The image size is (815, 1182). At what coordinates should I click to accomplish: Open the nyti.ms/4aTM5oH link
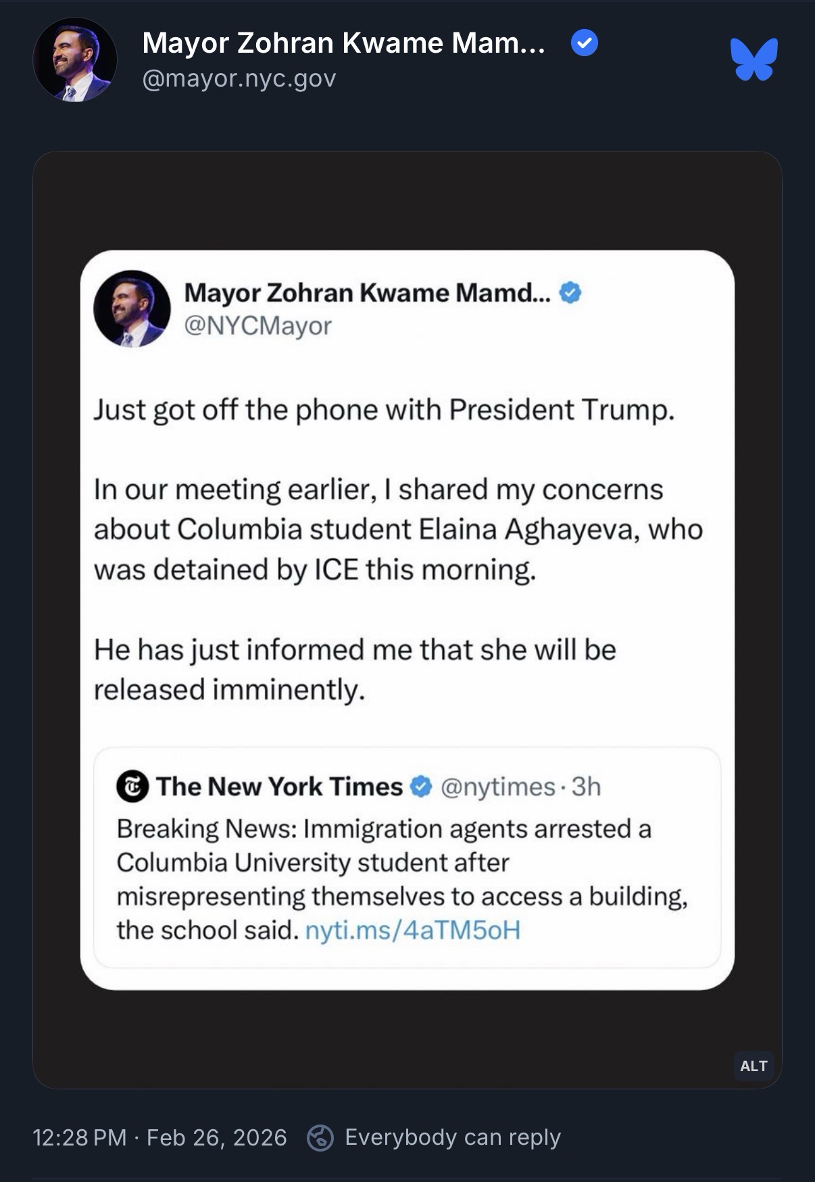[413, 930]
